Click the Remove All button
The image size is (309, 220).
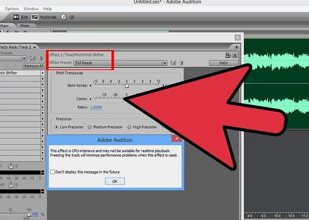click(x=34, y=66)
